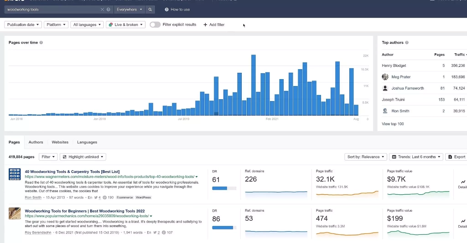The width and height of the screenshot is (467, 243).
Task: Click Ron Smith author link under first result
Action: point(33,197)
